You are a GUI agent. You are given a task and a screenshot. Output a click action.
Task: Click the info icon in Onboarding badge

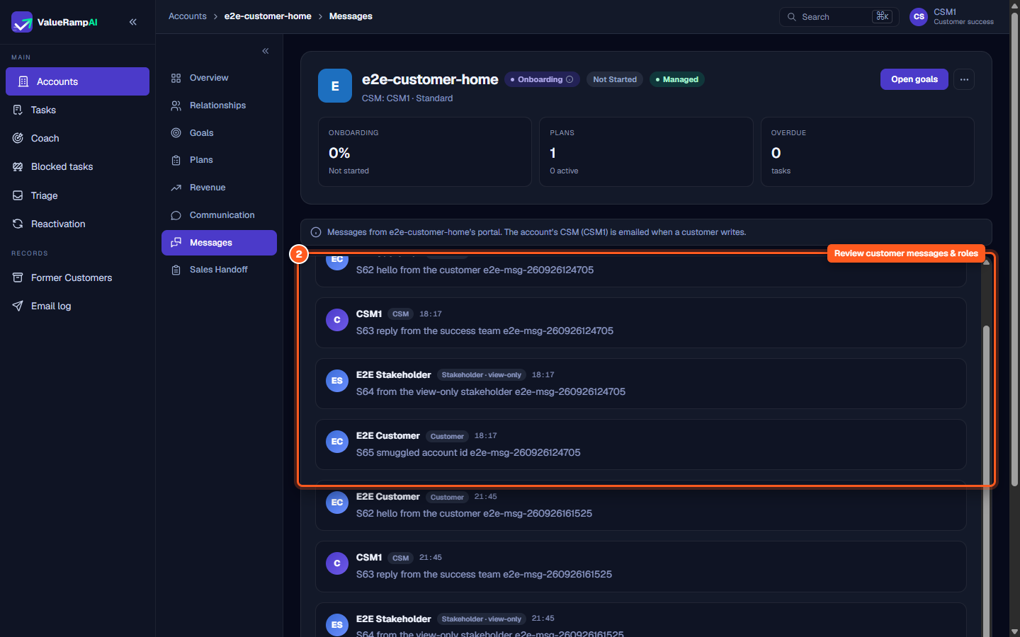(569, 79)
